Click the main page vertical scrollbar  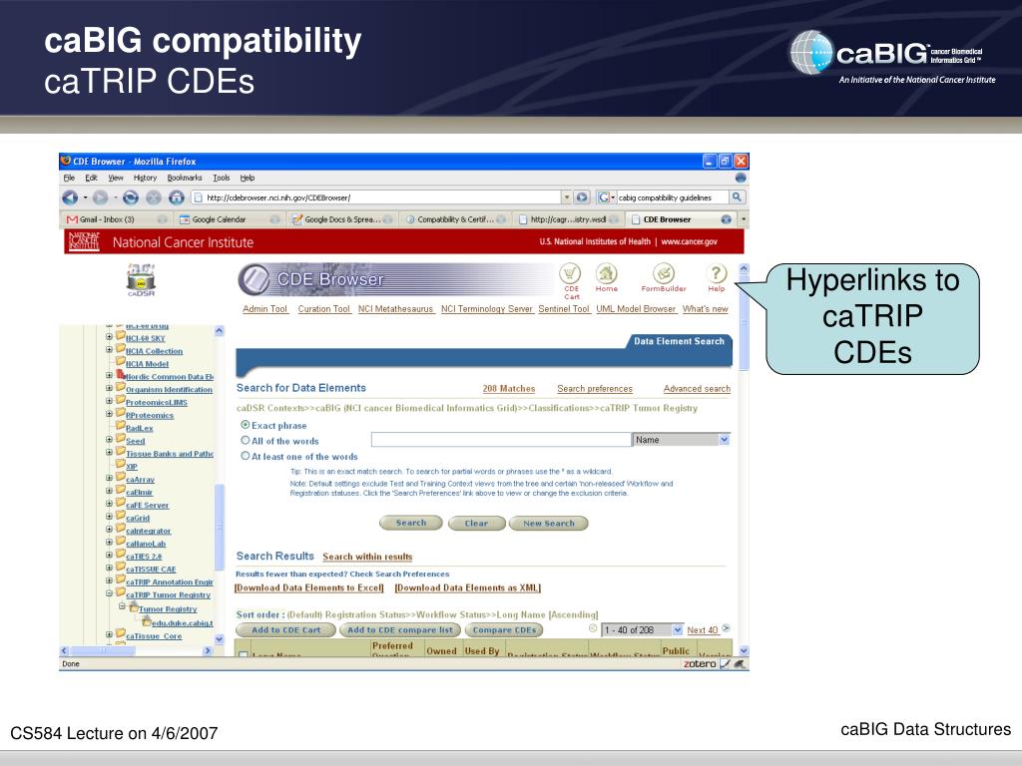pos(744,459)
